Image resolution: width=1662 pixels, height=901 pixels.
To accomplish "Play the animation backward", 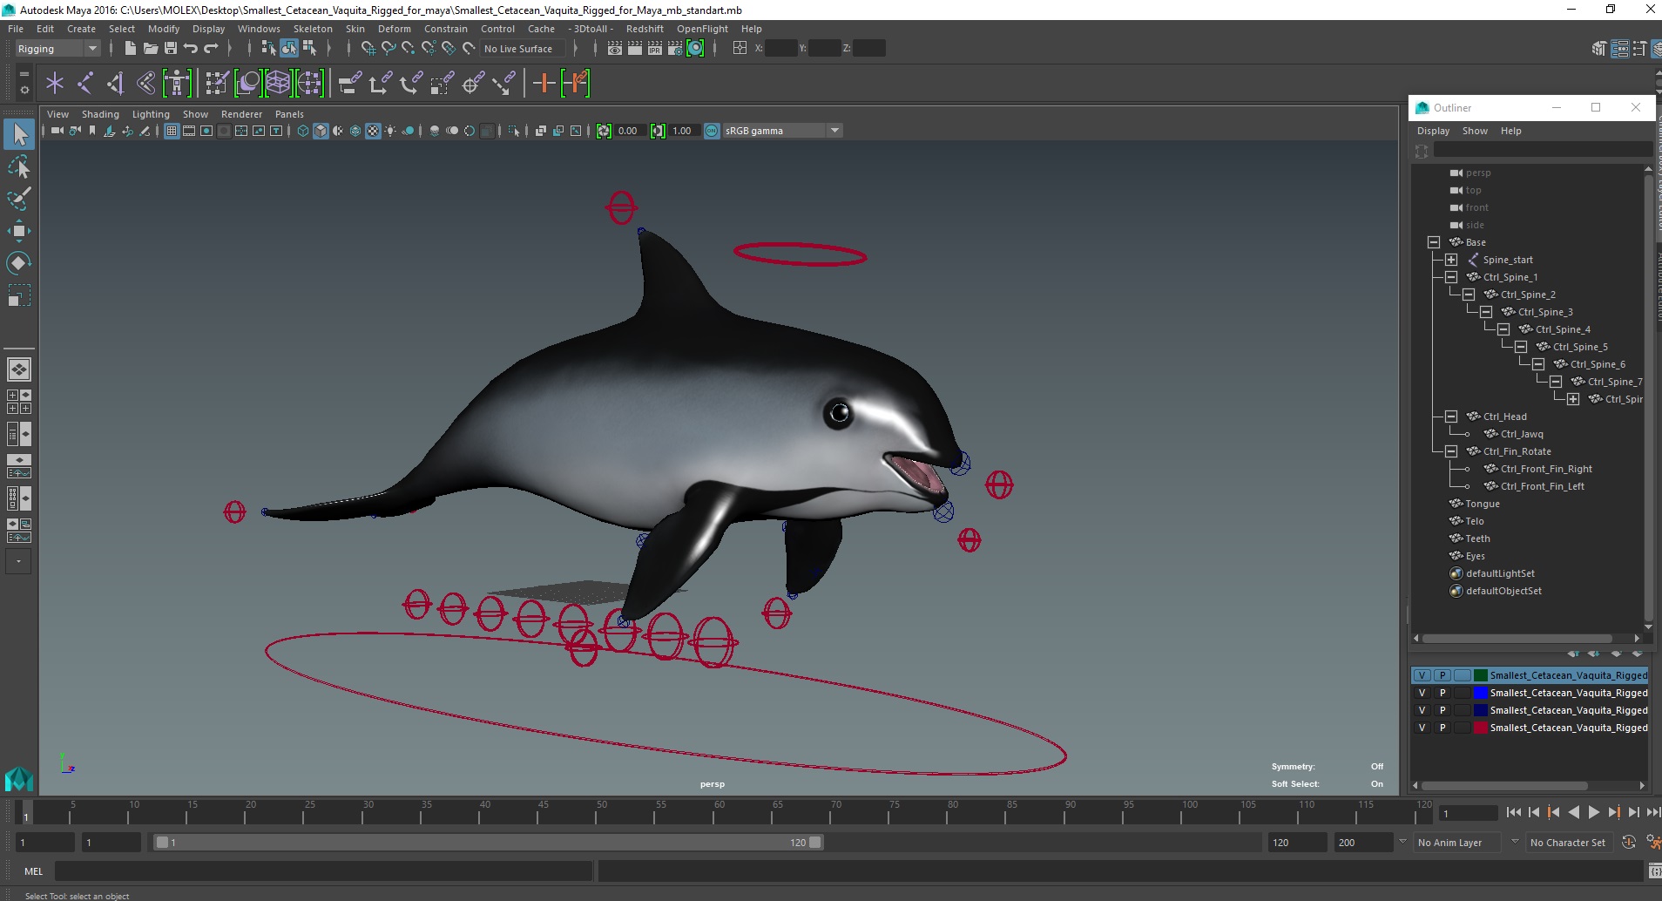I will (1573, 812).
